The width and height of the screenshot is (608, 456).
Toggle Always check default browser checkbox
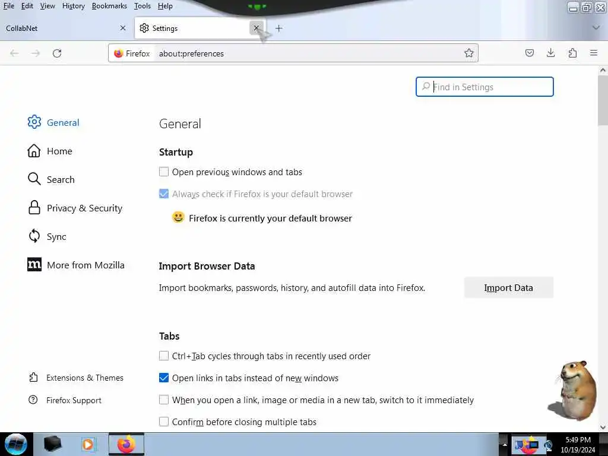coord(164,194)
